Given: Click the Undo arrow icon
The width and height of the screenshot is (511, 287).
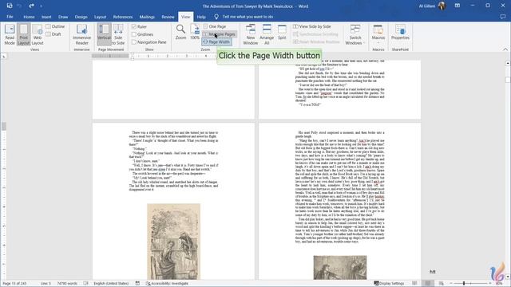Looking at the screenshot, I should click(19, 6).
